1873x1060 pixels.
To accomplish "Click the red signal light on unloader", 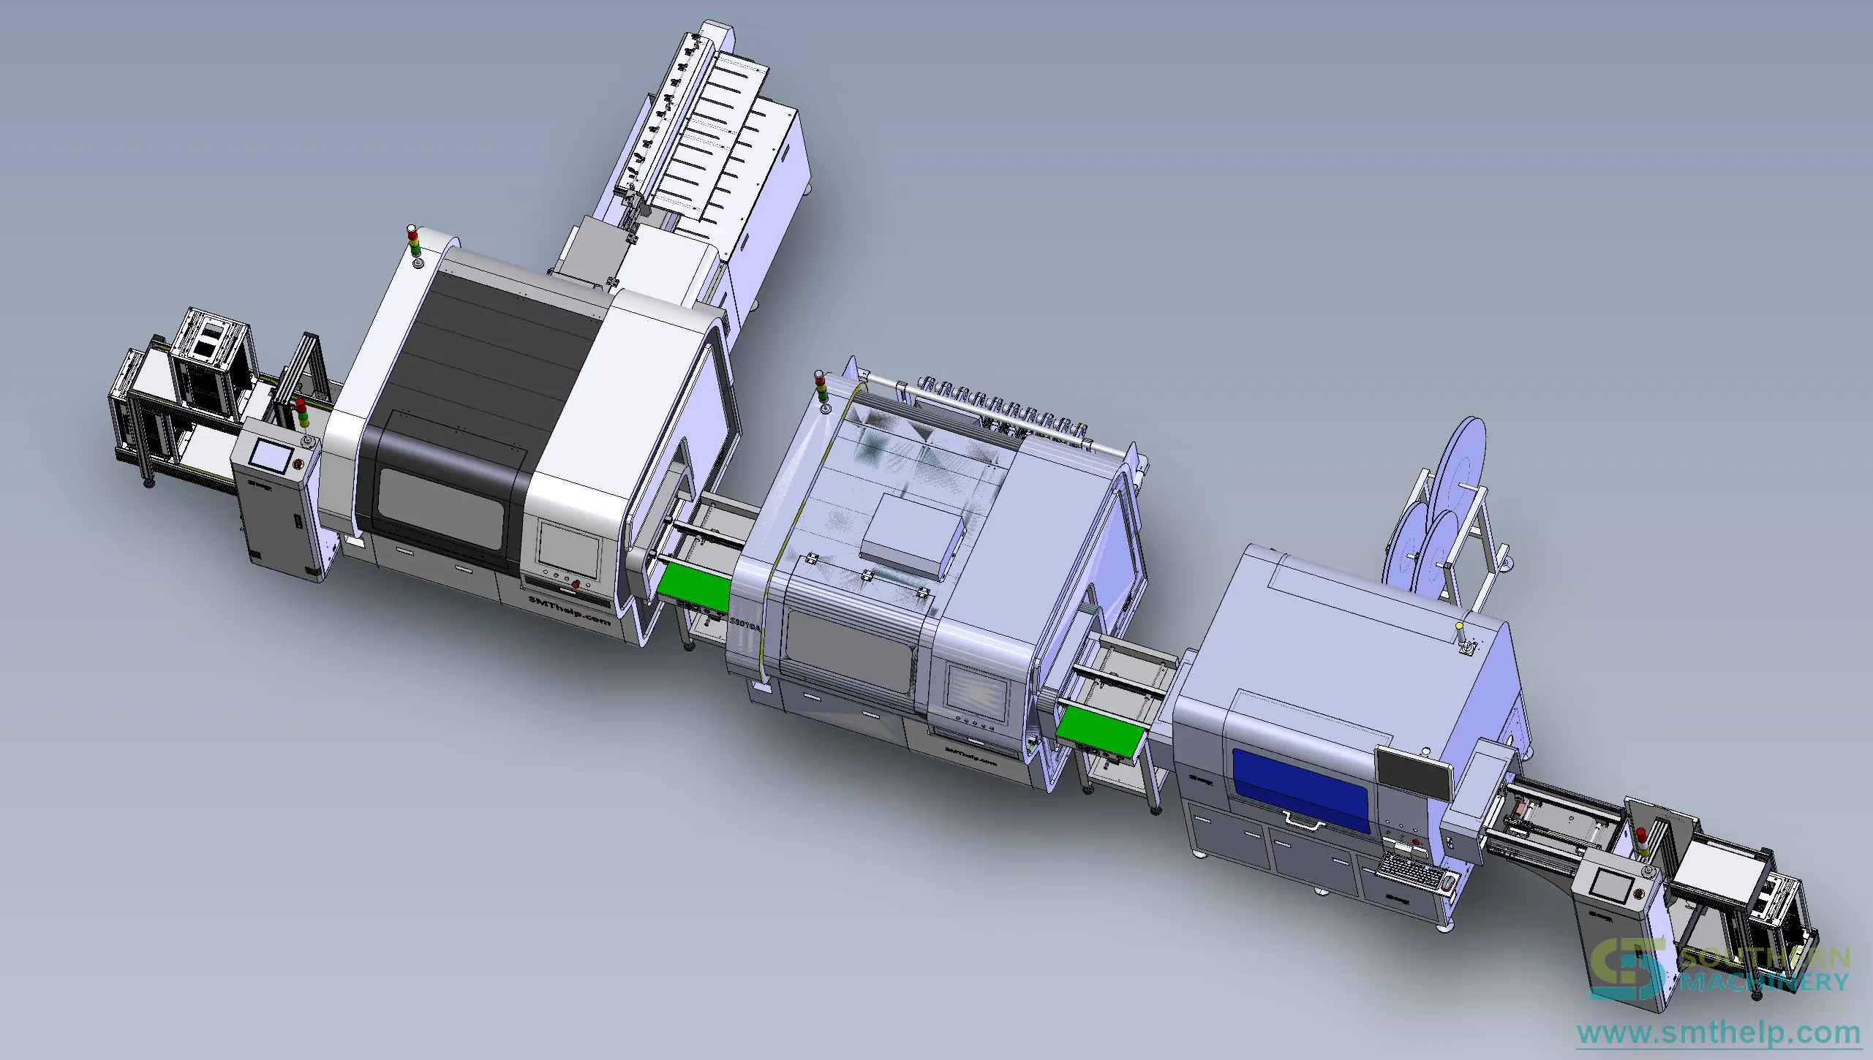I will click(x=1641, y=833).
